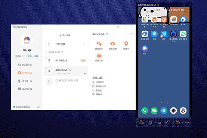Select 远程协助 in the sidebar
The image size is (207, 138).
point(25,65)
